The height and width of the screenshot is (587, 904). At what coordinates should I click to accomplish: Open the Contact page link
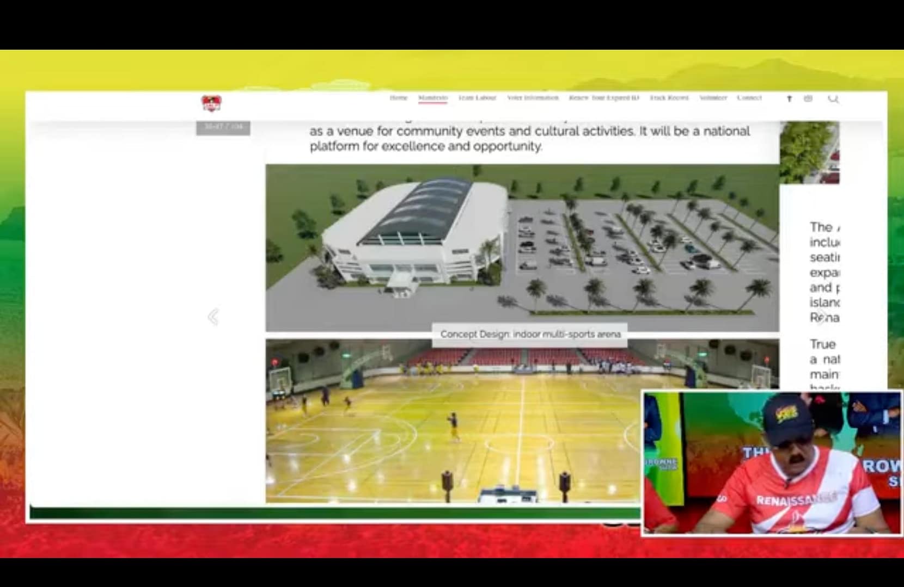749,98
